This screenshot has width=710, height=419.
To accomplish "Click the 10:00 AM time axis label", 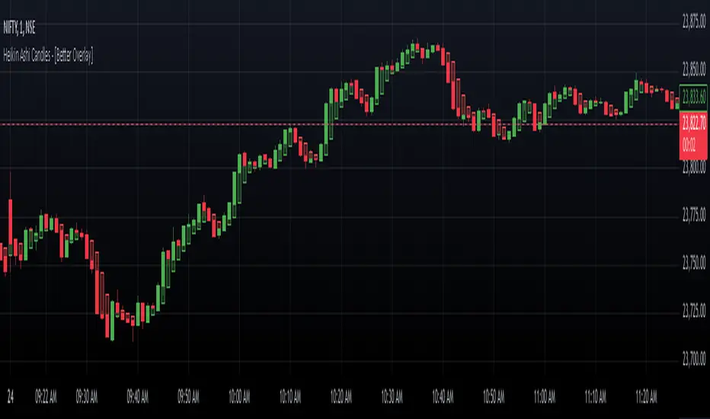I will [239, 397].
